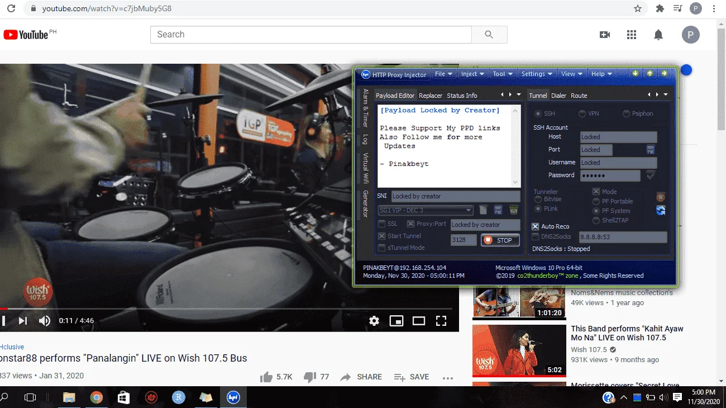Enable the DNS2Socks checkbox
Viewport: 726px width, 408px height.
click(535, 237)
